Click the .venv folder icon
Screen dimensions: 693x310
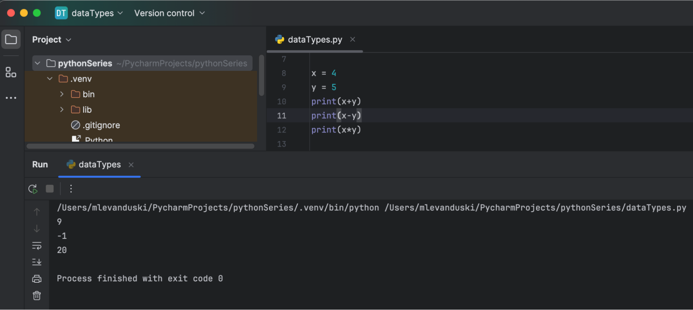click(63, 79)
